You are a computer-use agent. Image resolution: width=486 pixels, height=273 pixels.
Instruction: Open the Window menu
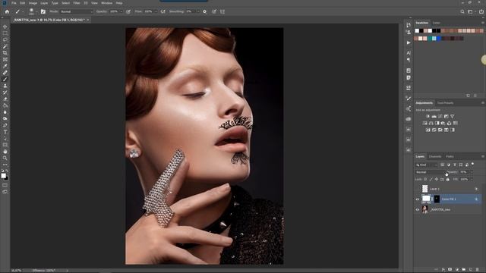[107, 3]
